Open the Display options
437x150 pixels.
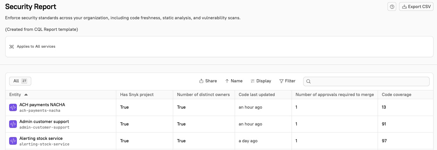point(261,81)
